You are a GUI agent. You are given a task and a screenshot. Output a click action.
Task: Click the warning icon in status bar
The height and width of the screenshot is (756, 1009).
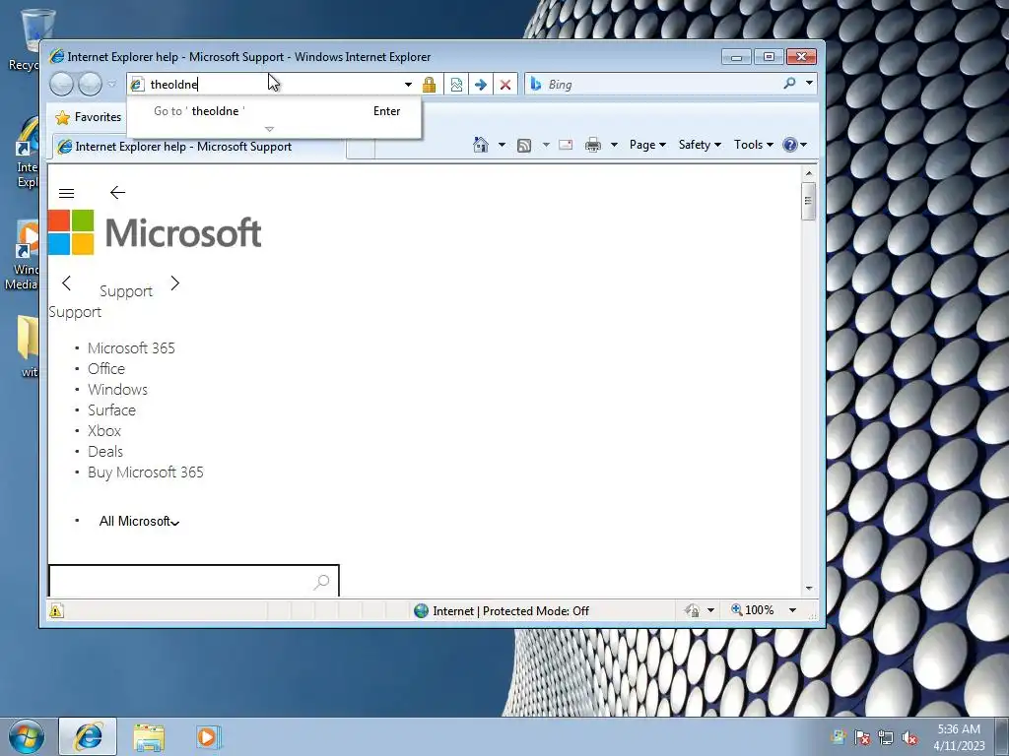56,610
